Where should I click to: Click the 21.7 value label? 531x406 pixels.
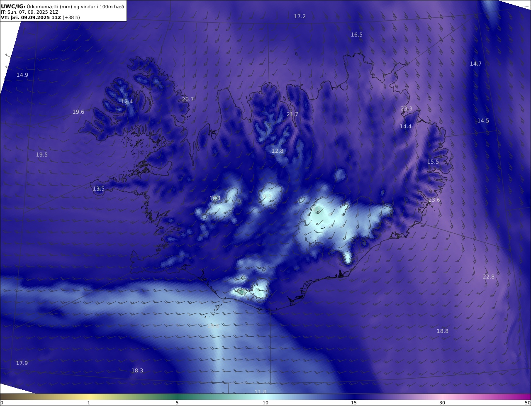(292, 114)
